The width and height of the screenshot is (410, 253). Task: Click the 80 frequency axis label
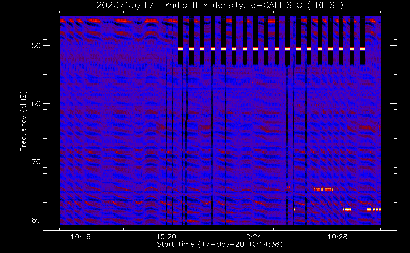pos(36,220)
